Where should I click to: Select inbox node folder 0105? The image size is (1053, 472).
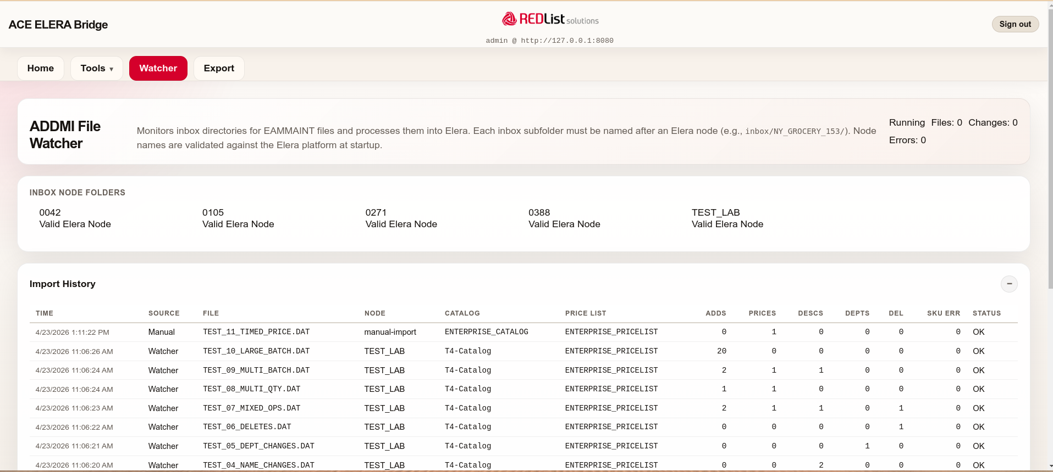[x=238, y=218]
